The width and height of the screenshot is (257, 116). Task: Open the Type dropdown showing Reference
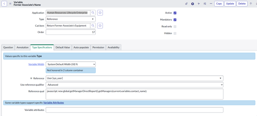coord(71,19)
